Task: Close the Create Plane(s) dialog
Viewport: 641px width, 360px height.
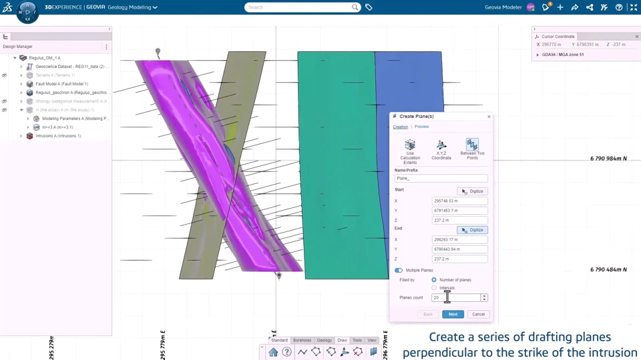Action: [x=489, y=117]
